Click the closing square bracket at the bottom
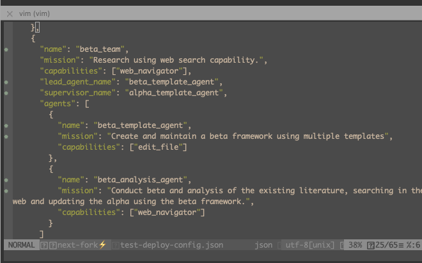This screenshot has width=422, height=263. coord(42,234)
